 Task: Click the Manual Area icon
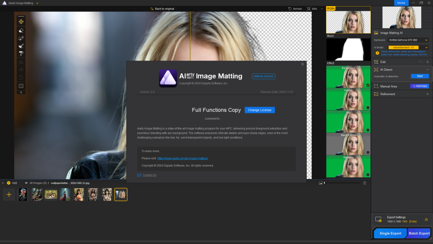(x=376, y=86)
